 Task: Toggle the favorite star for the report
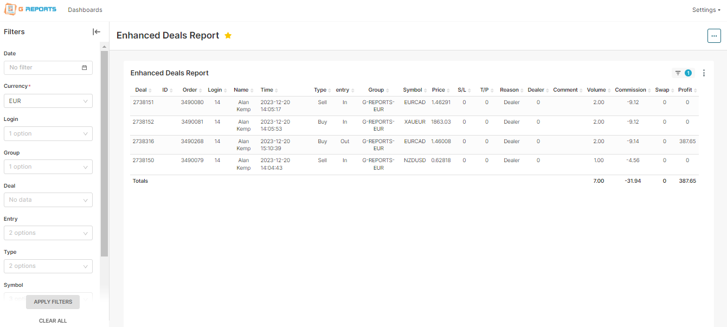point(228,36)
